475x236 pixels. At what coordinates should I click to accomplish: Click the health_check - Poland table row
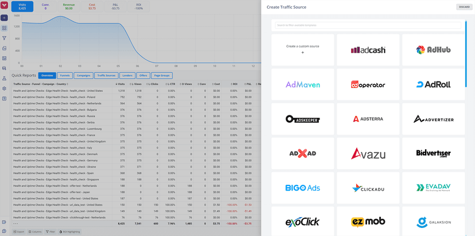tap(137, 97)
